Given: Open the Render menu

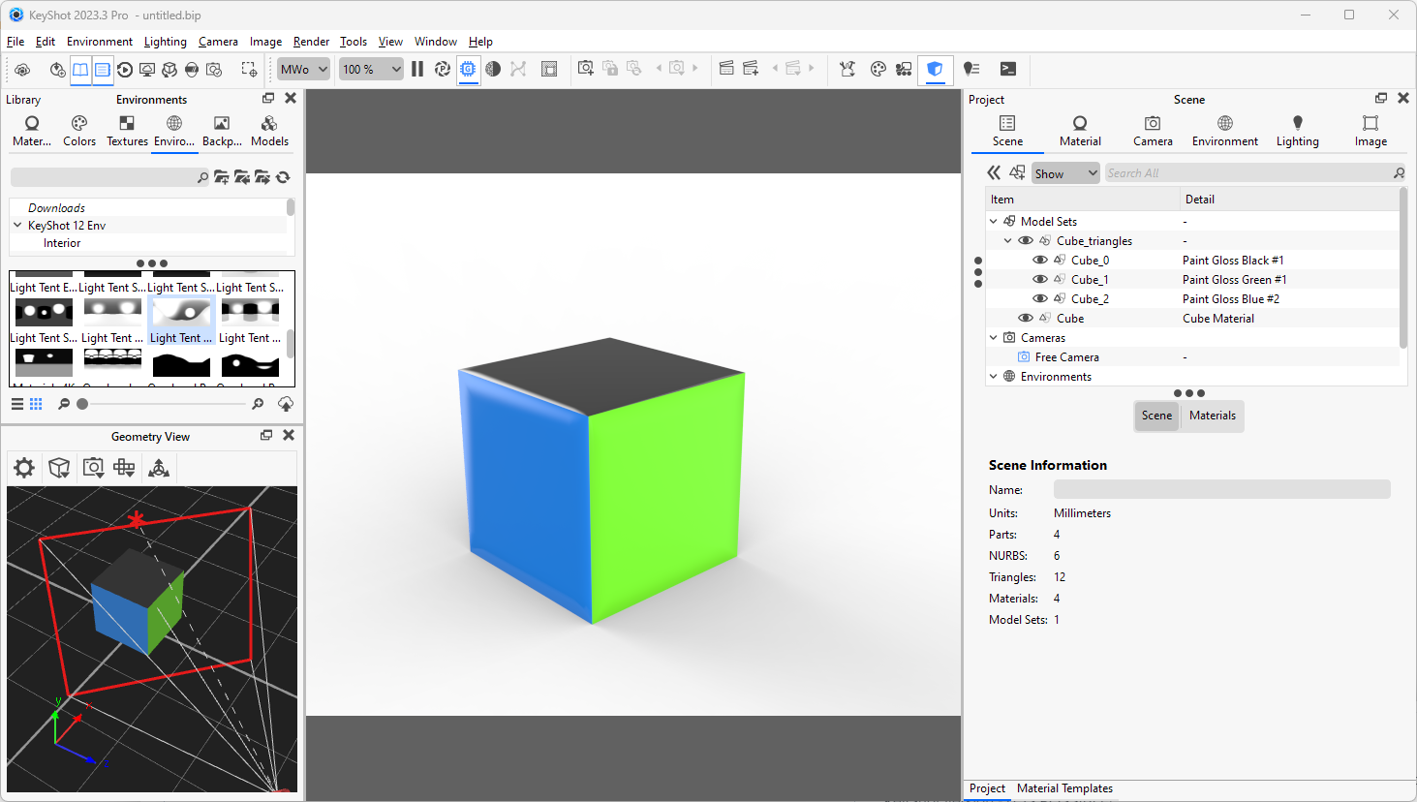Looking at the screenshot, I should (x=311, y=42).
